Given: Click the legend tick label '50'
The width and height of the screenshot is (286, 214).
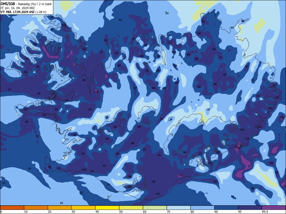Looking at the screenshot, I should 121,212.
